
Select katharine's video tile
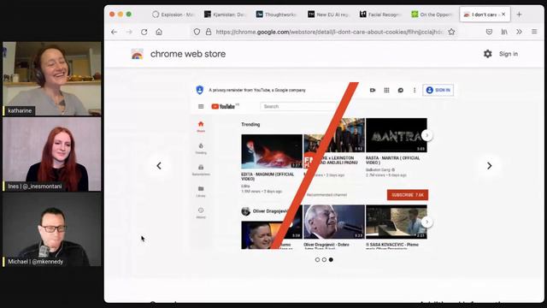pyautogui.click(x=52, y=79)
